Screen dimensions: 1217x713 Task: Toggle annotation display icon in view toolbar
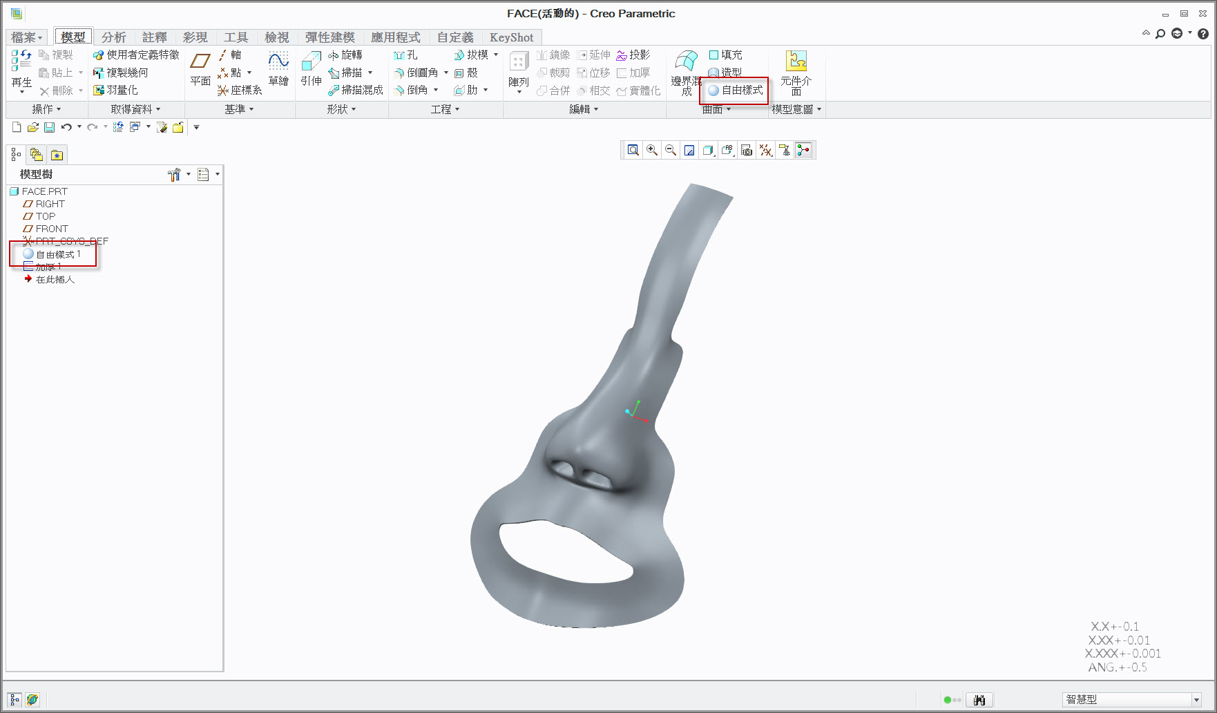785,150
